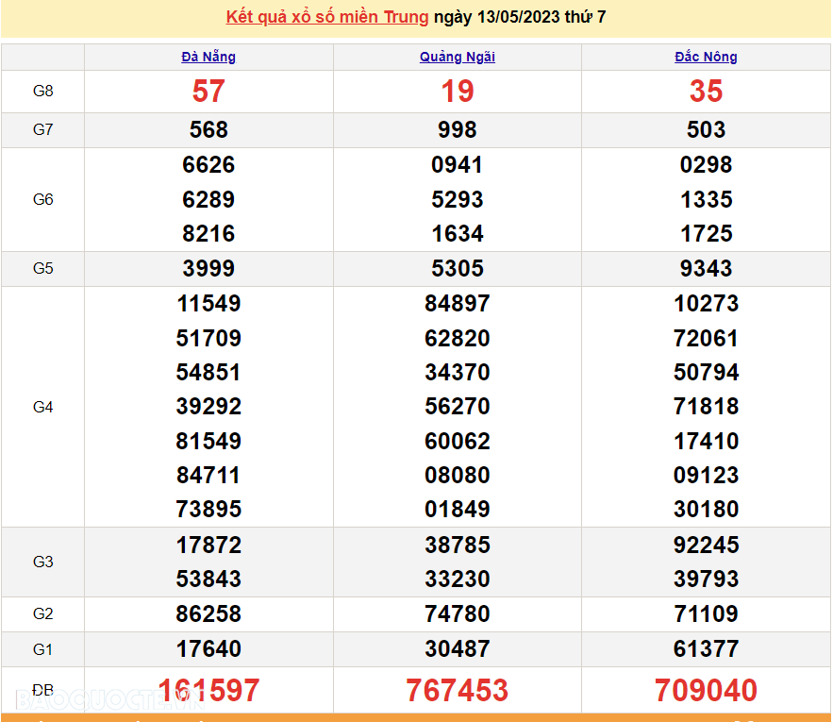The image size is (833, 722).
Task: Click the G1 prize number 17640
Action: point(208,649)
